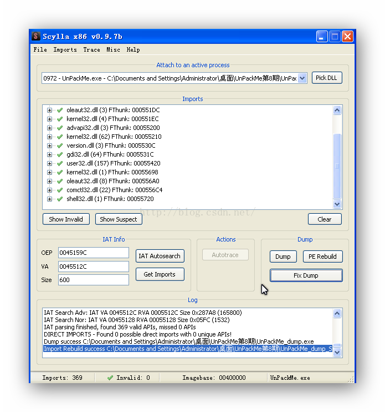The height and width of the screenshot is (412, 385).
Task: Open the Trace menu
Action: [91, 49]
